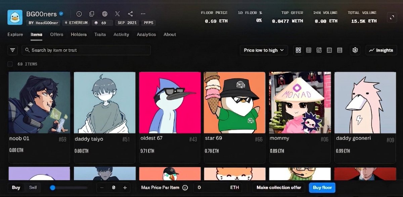Viewport: 403px width, 197px height.
Task: Open the About tab
Action: tap(170, 35)
